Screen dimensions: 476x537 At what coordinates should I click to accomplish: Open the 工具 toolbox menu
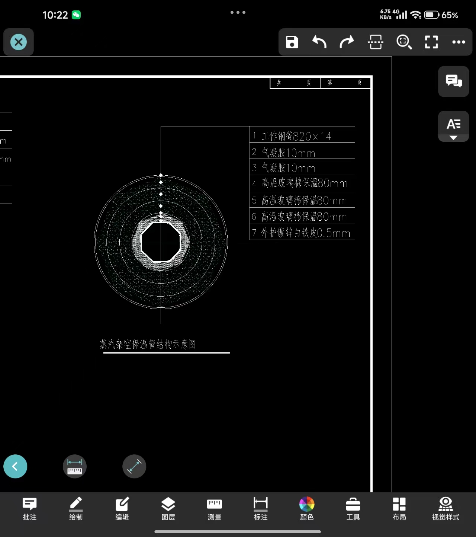pos(353,509)
